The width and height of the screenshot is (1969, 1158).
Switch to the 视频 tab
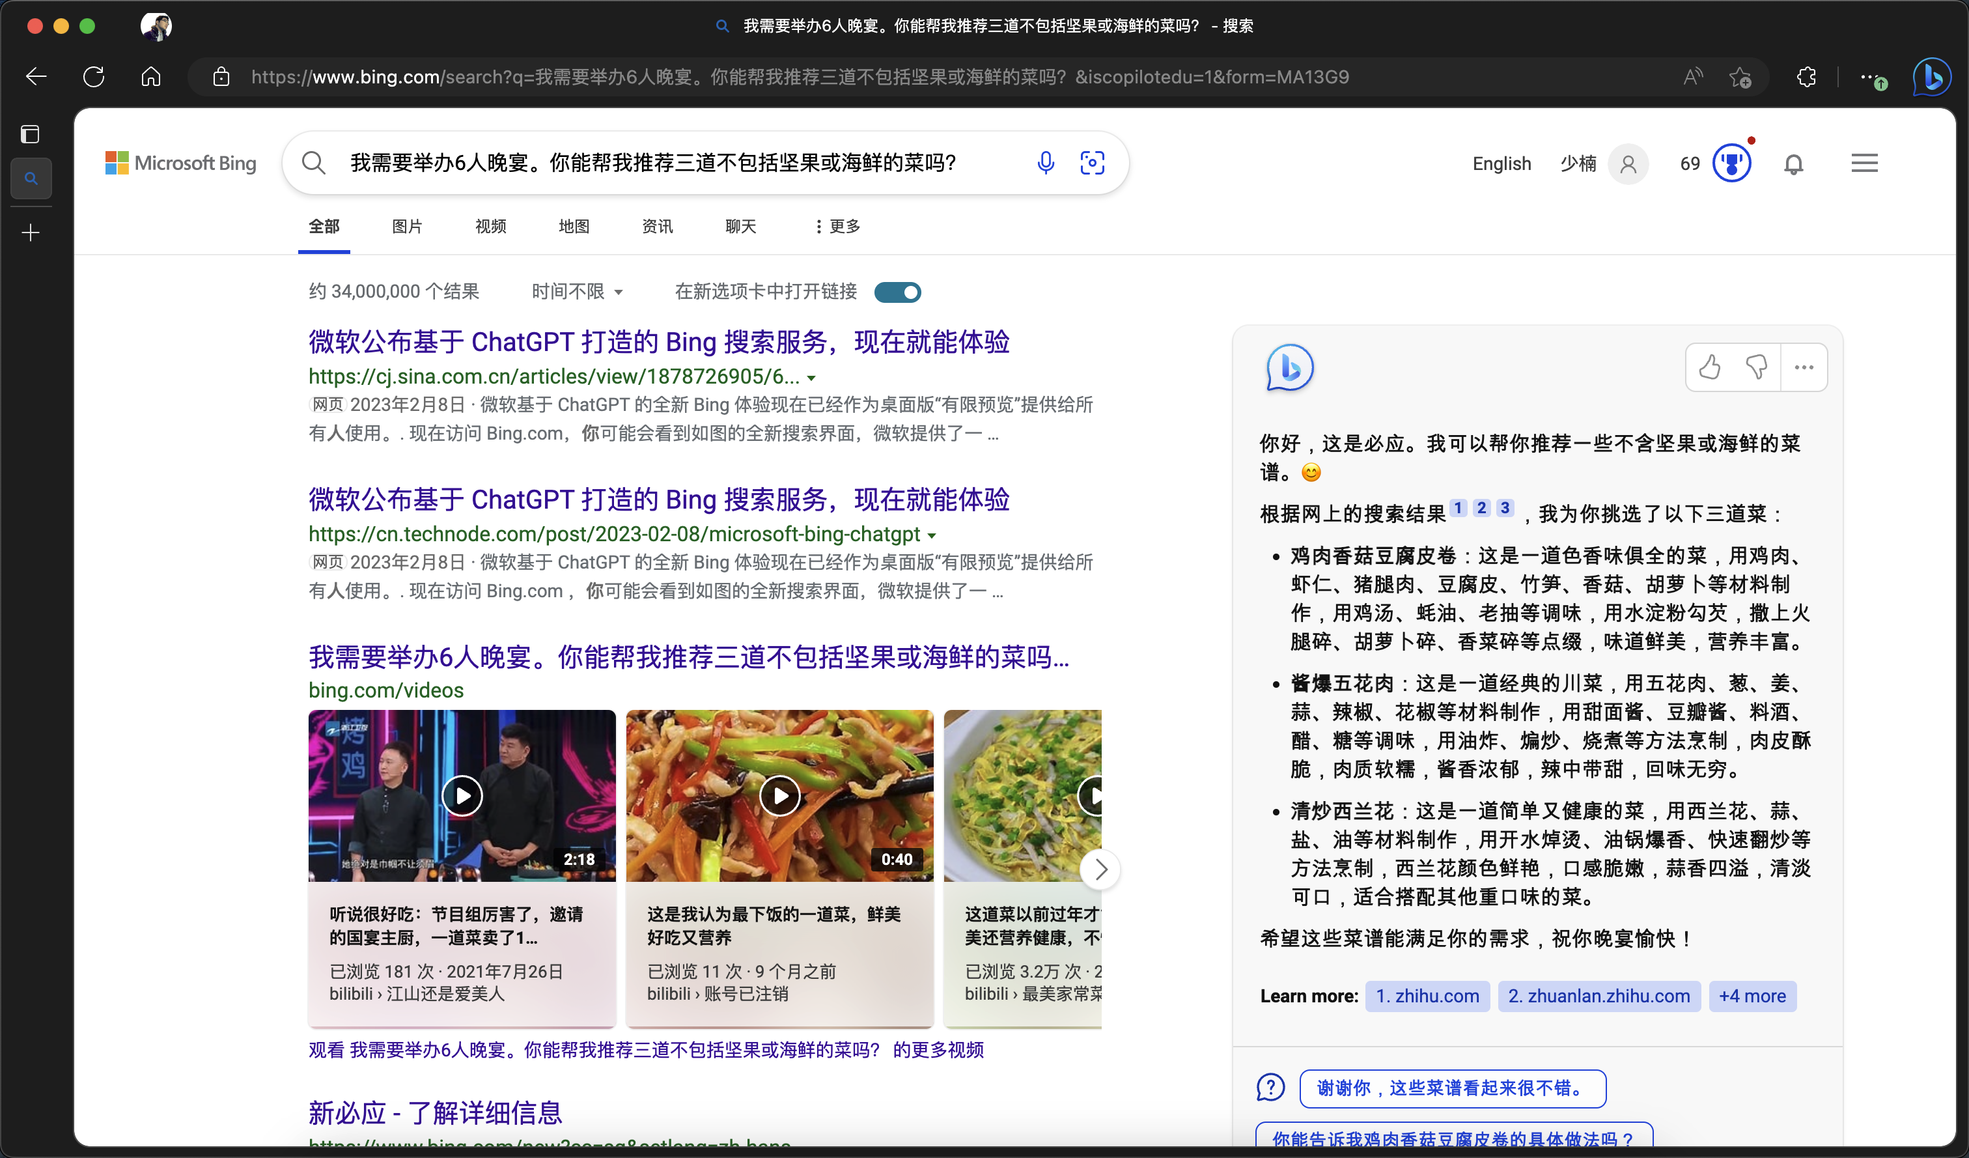pyautogui.click(x=491, y=227)
